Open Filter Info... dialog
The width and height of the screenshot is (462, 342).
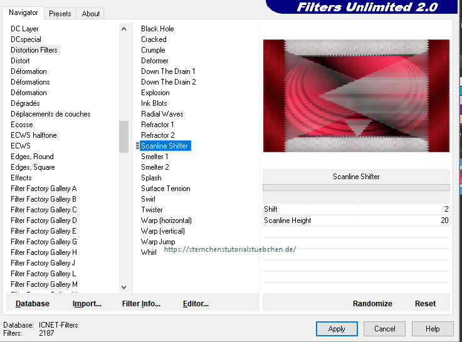coord(141,304)
